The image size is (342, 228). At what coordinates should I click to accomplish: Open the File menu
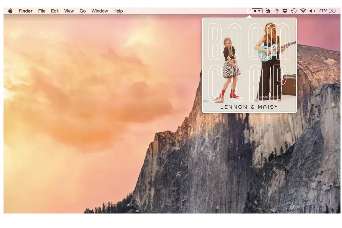42,10
